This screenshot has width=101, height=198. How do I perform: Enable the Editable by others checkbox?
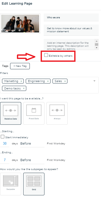point(46,55)
